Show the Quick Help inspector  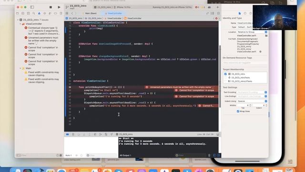250,13
